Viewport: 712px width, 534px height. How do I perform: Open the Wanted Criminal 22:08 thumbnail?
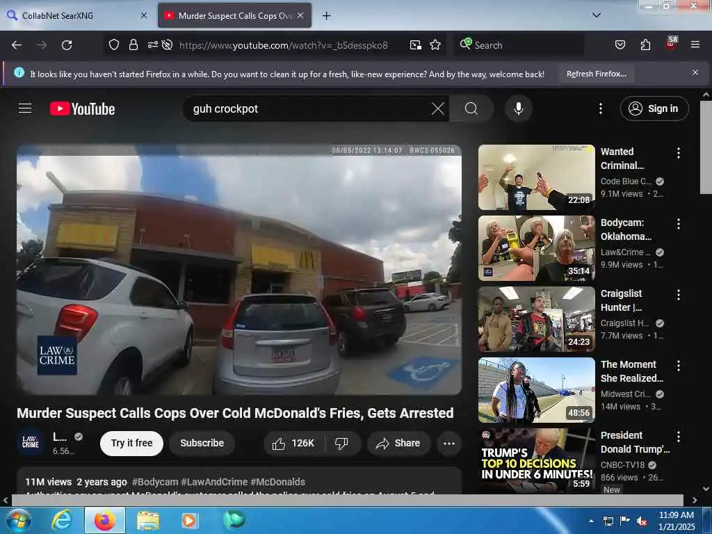point(536,177)
